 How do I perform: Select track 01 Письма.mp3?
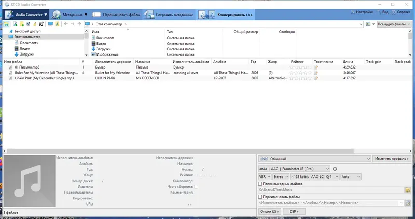tap(27, 67)
